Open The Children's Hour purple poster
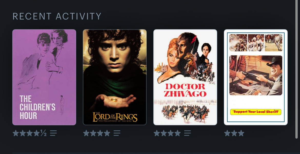The image size is (300, 154). tap(44, 77)
